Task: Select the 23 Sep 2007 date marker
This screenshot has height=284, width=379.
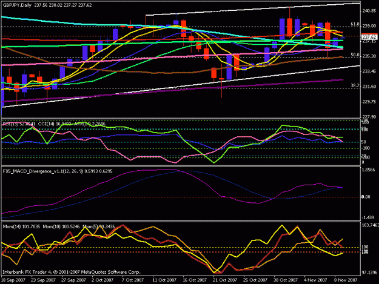Action: click(x=43, y=280)
